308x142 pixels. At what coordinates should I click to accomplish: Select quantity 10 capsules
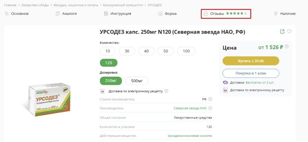[x=108, y=51]
